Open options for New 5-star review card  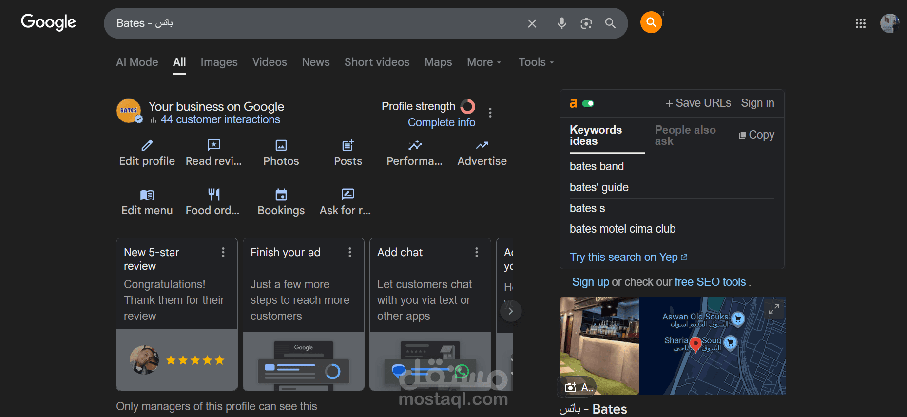[223, 252]
